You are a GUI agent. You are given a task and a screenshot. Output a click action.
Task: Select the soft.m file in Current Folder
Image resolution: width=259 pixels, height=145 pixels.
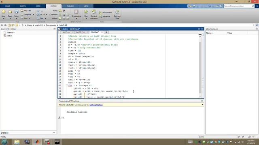(9, 36)
